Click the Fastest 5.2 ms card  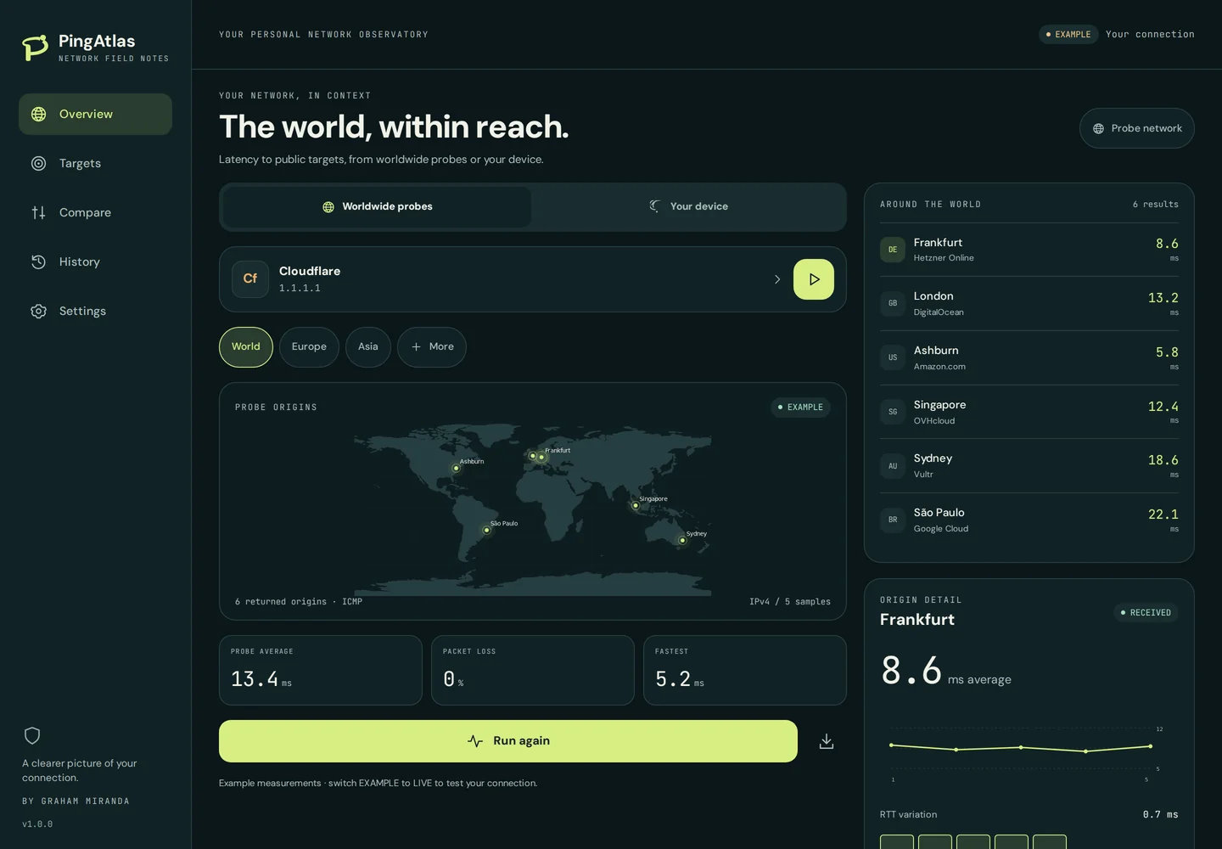[x=745, y=670]
